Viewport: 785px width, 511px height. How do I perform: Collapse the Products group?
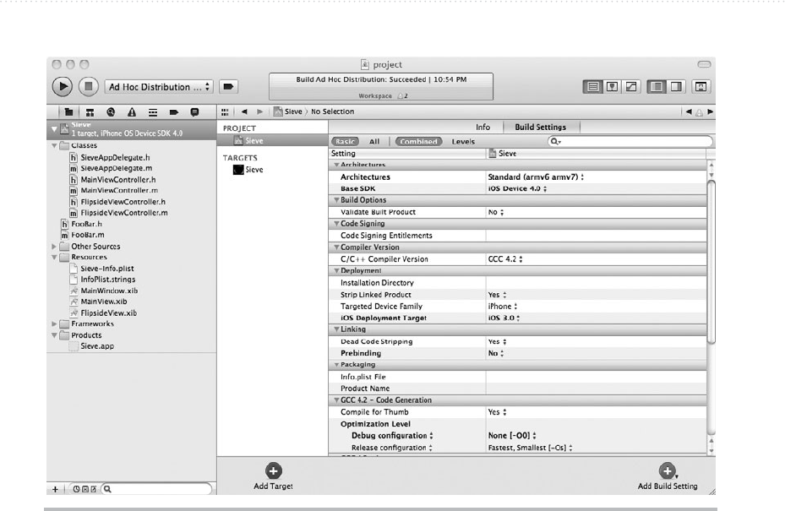(x=54, y=335)
